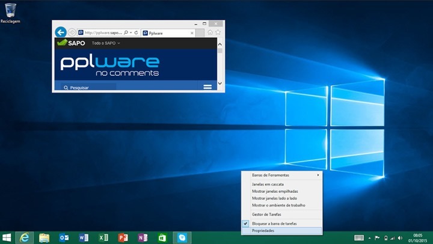
Task: Open Outlook from the taskbar
Action: (63, 237)
